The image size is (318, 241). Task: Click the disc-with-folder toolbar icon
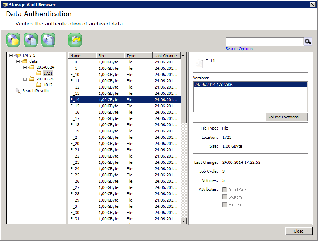[x=13, y=40]
